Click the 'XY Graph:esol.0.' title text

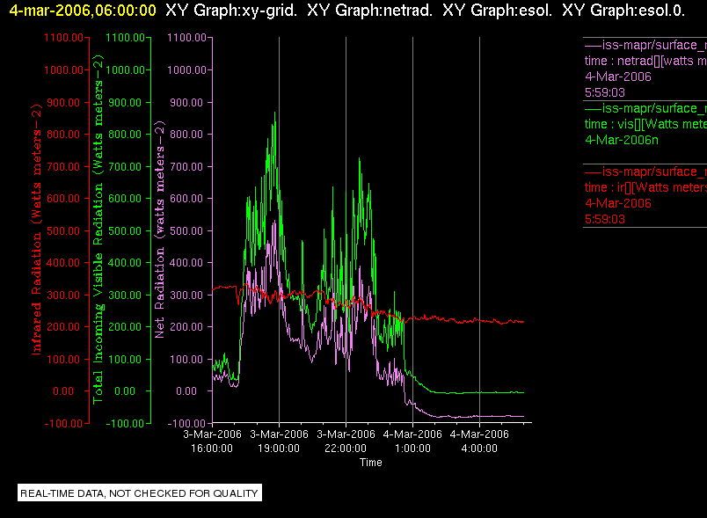623,11
